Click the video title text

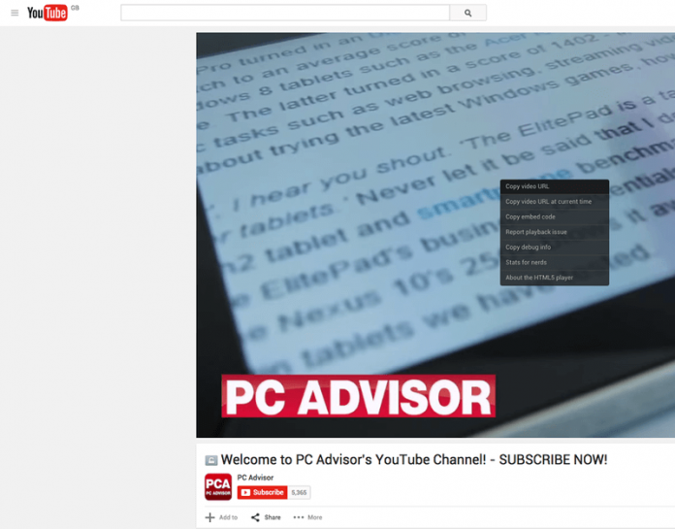pos(414,460)
